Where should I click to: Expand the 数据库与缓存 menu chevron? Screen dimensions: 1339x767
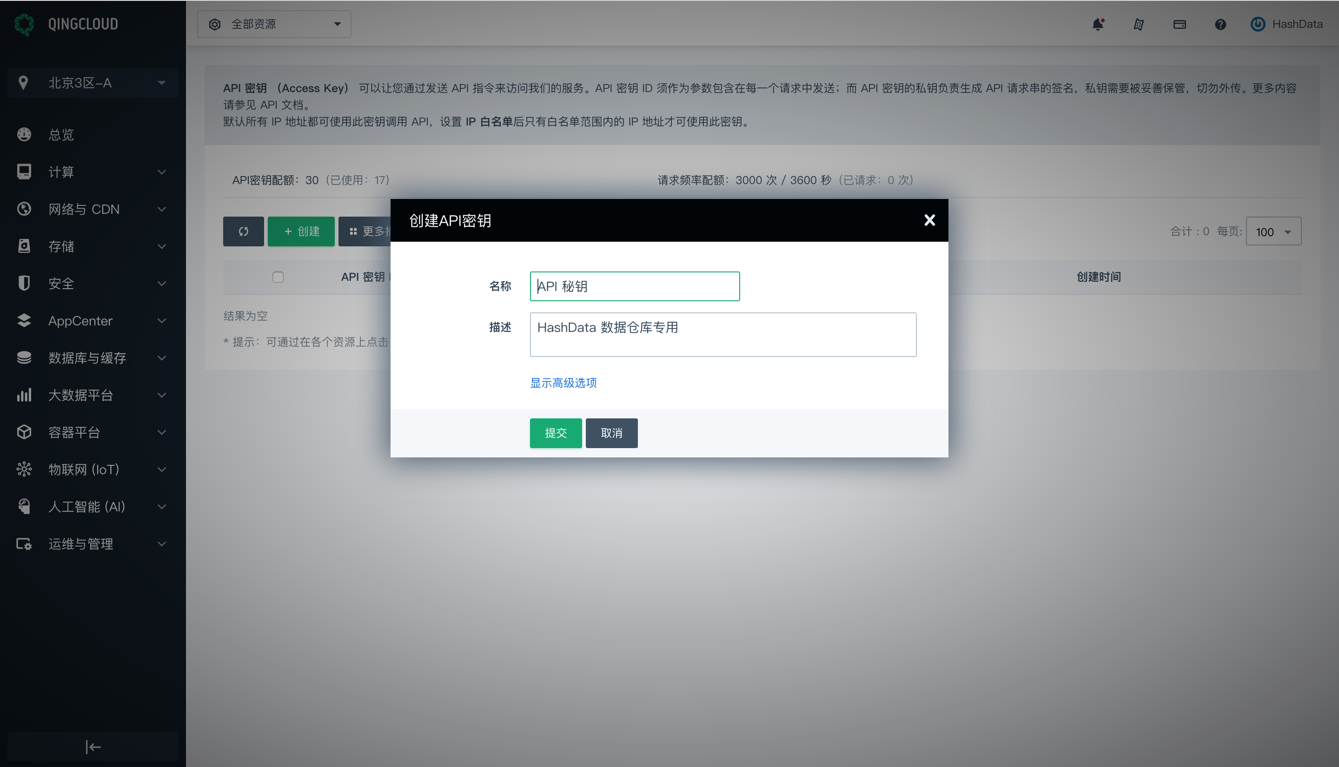pyautogui.click(x=162, y=357)
